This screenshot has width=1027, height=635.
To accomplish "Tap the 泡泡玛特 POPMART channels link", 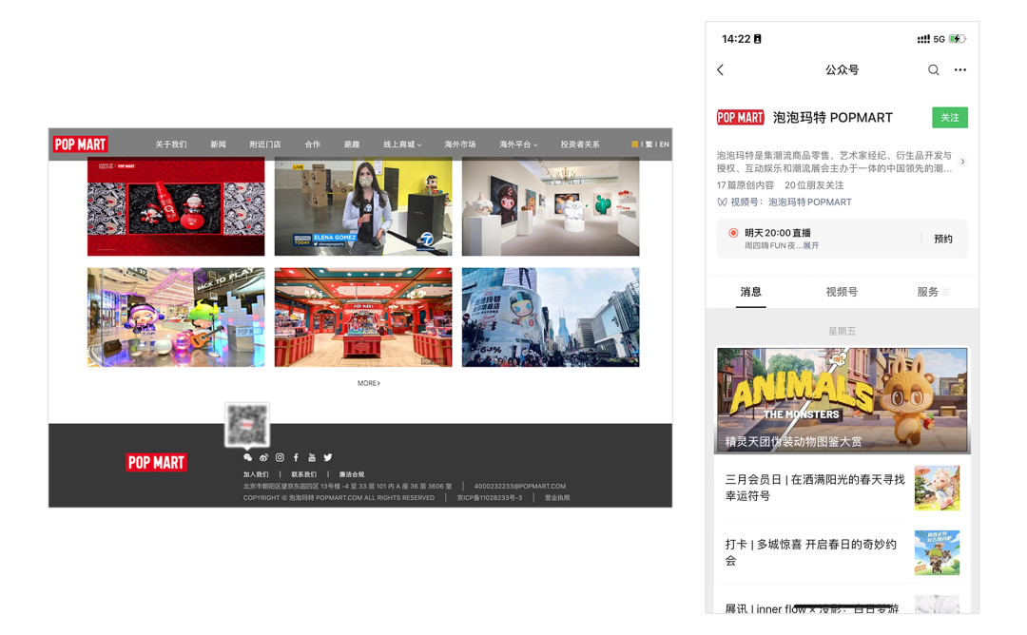I will (x=810, y=202).
